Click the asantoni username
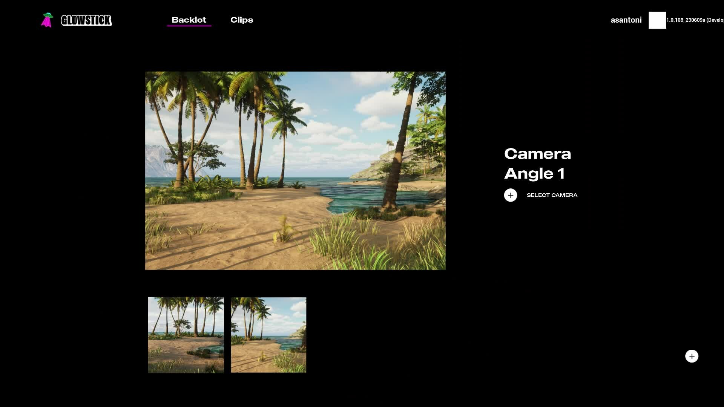724x407 pixels. [626, 20]
